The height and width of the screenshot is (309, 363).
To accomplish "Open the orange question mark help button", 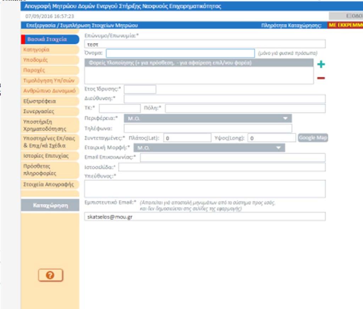I will [x=50, y=275].
